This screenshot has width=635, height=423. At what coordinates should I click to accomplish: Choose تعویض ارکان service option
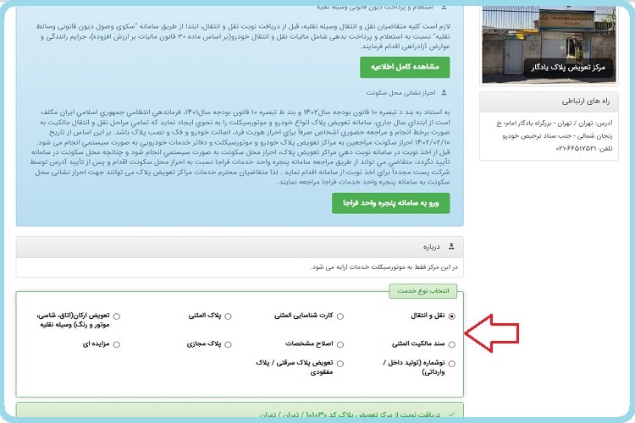[x=117, y=316]
